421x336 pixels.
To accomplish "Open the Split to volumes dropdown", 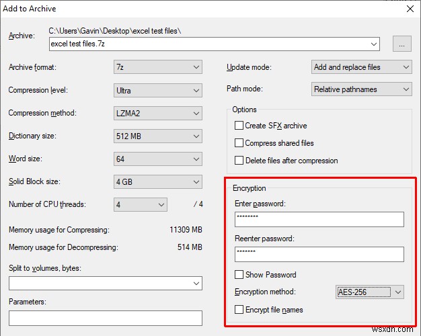I will pyautogui.click(x=106, y=283).
